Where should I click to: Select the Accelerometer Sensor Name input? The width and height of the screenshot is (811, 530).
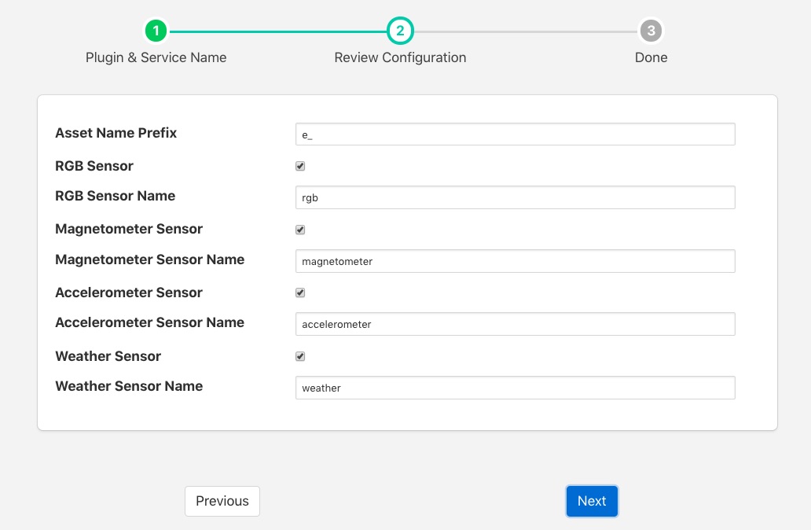(515, 324)
